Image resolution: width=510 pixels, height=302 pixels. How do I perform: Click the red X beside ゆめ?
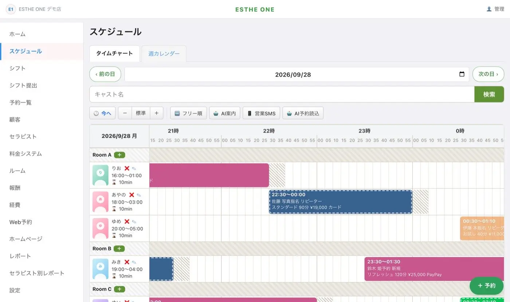(x=127, y=221)
